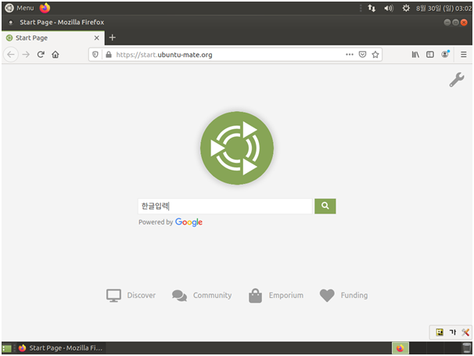Open the Funding link
The image size is (474, 356).
tap(354, 295)
